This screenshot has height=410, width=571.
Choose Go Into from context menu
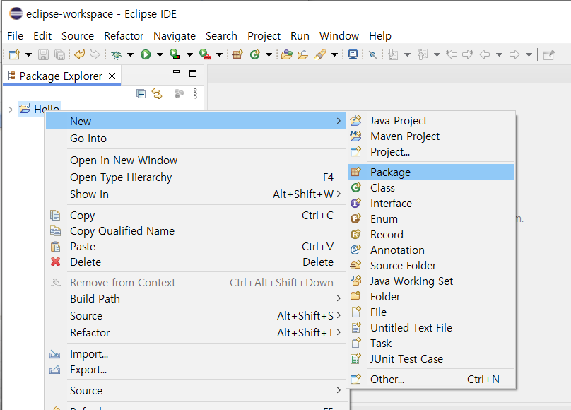pos(196,139)
